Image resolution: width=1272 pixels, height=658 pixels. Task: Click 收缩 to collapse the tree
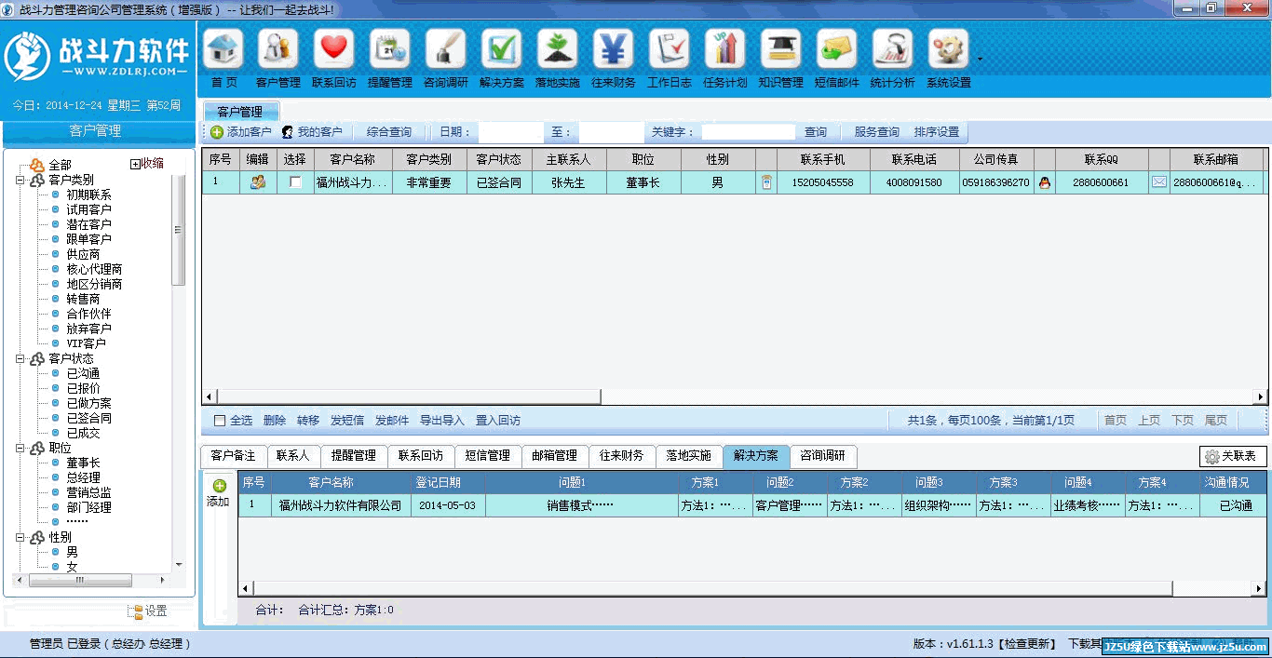click(x=146, y=164)
